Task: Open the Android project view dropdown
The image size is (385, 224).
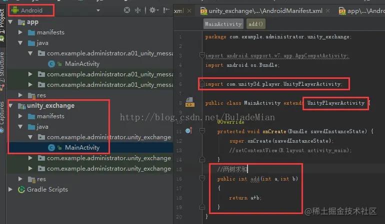Action: (98, 10)
